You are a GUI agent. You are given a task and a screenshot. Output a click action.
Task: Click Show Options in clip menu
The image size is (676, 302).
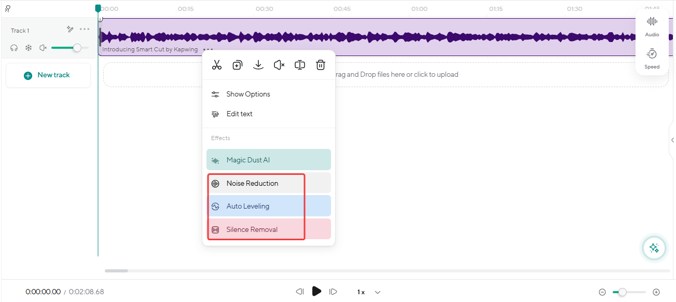pyautogui.click(x=248, y=94)
